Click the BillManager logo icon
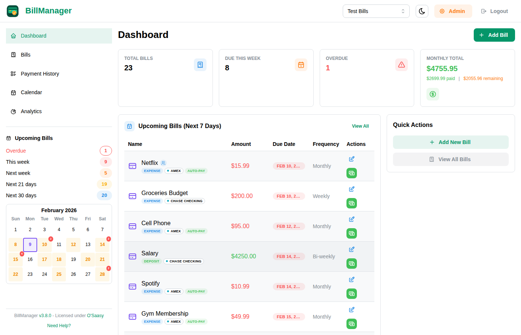The height and width of the screenshot is (335, 521). pyautogui.click(x=12, y=11)
